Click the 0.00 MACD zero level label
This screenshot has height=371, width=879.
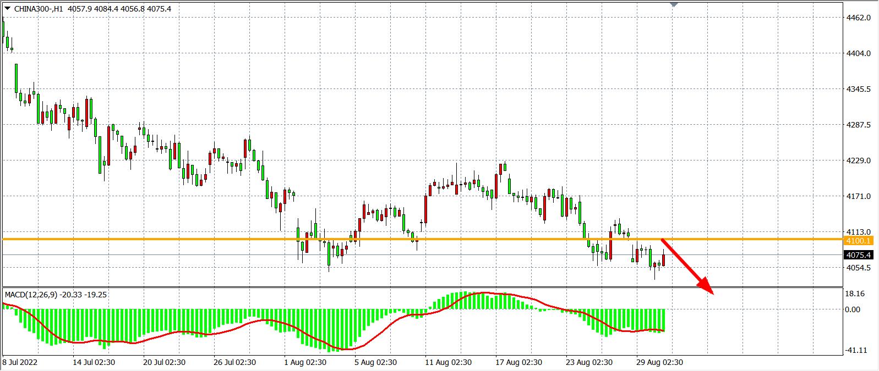[x=852, y=309]
